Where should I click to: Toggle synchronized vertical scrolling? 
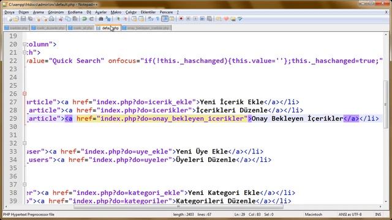134,19
